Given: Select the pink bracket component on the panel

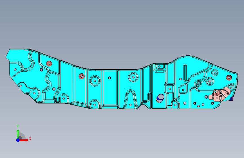Looking at the screenshot, I should (x=220, y=94).
